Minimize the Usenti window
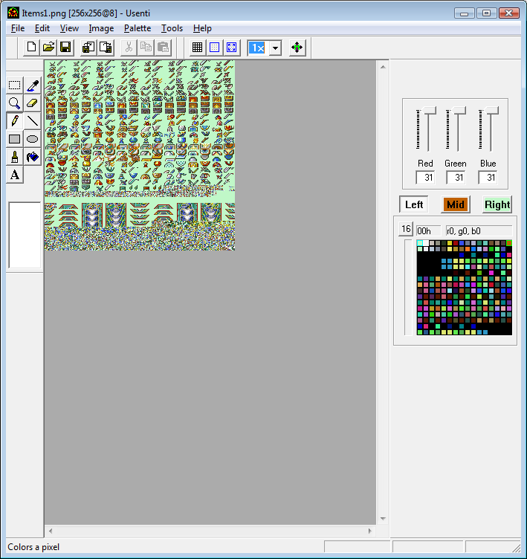 pyautogui.click(x=465, y=13)
